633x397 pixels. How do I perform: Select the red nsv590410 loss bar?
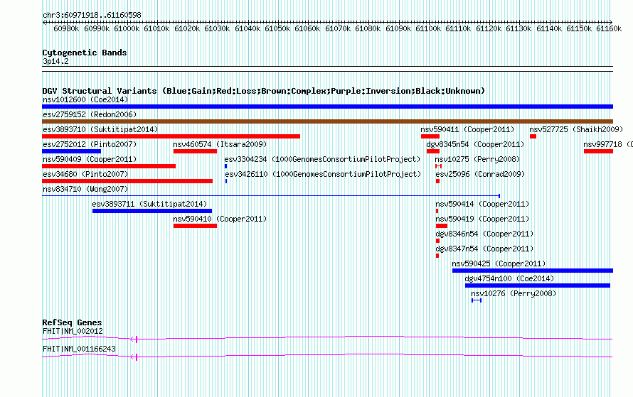point(195,226)
